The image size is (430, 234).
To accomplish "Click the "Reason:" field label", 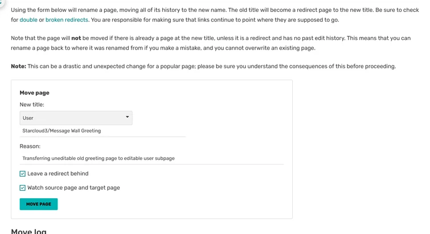I will tap(30, 146).
